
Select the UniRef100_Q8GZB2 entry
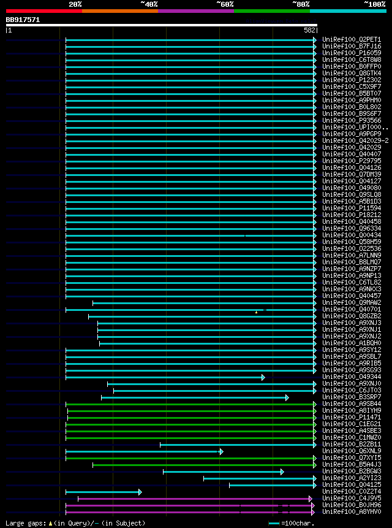[352, 316]
